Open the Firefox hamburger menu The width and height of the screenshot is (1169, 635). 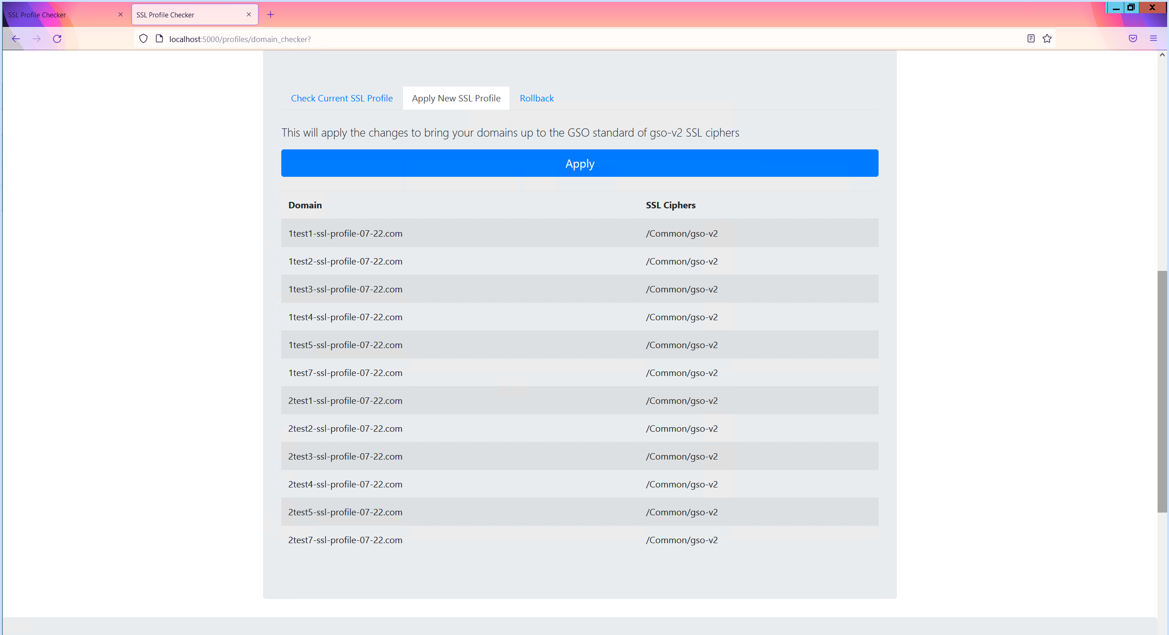pos(1153,38)
